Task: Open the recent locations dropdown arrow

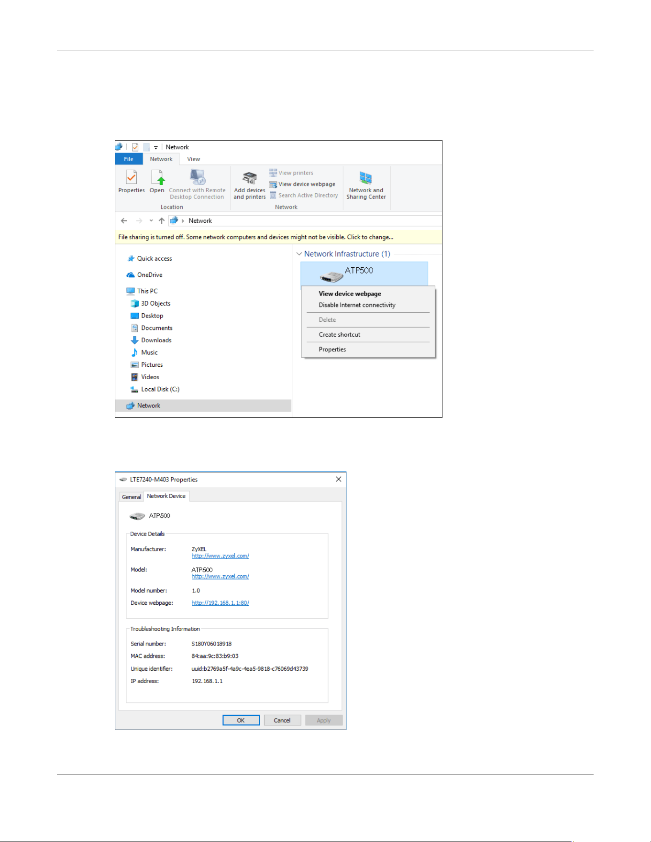Action: click(x=151, y=220)
